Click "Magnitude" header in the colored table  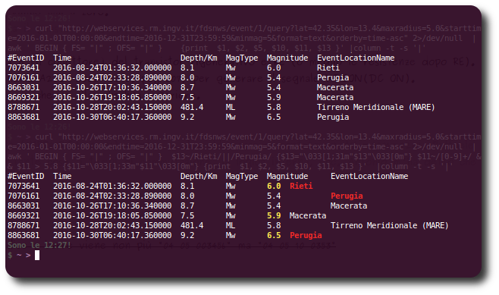coord(287,176)
